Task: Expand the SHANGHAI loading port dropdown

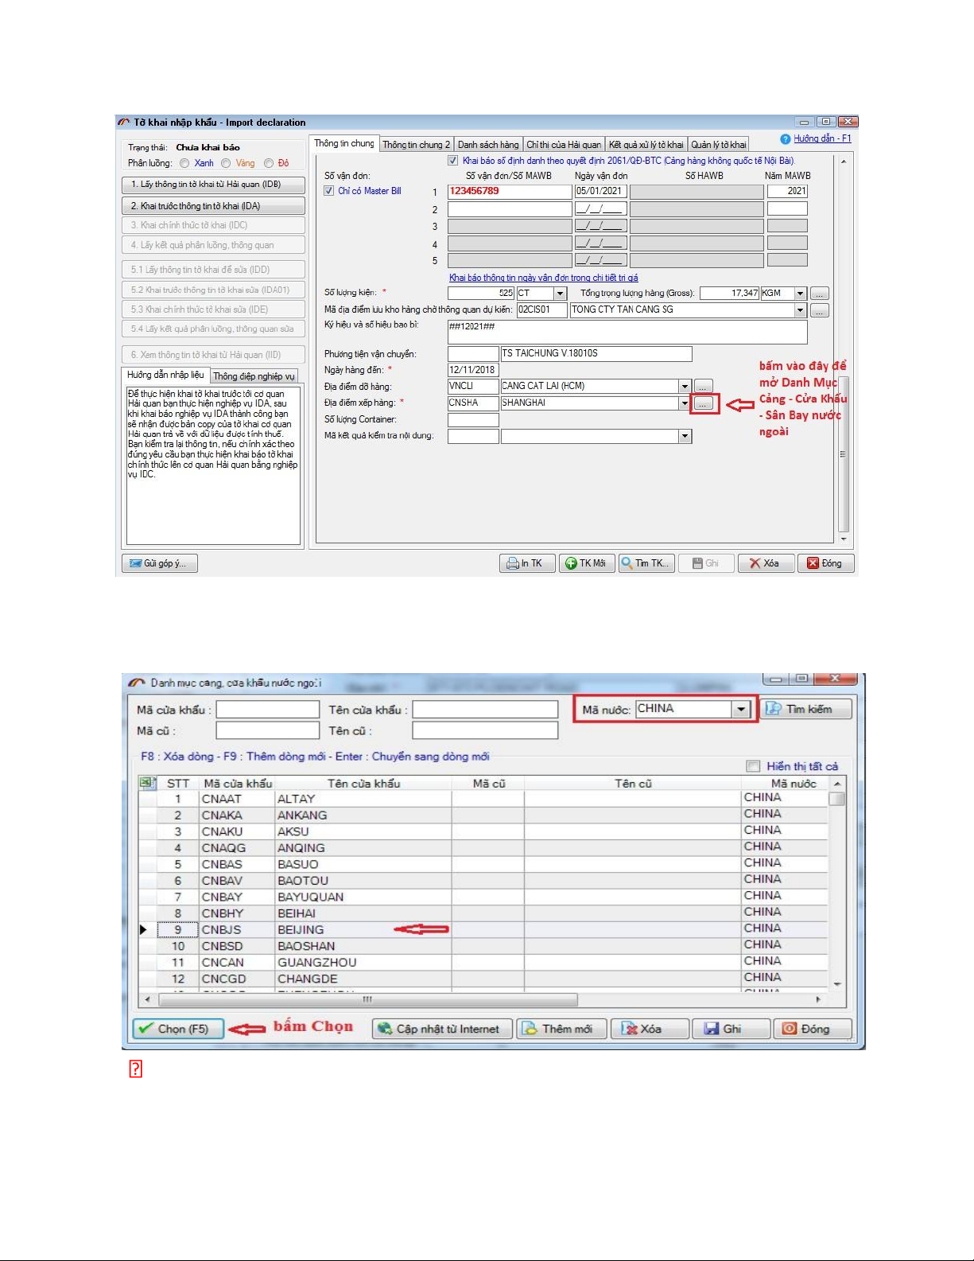Action: [x=685, y=403]
